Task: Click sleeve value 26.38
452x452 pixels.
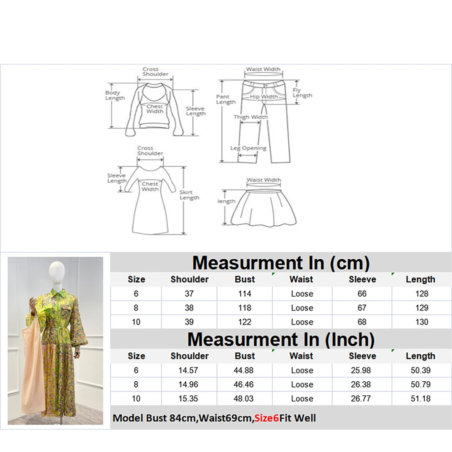Action: tap(361, 385)
